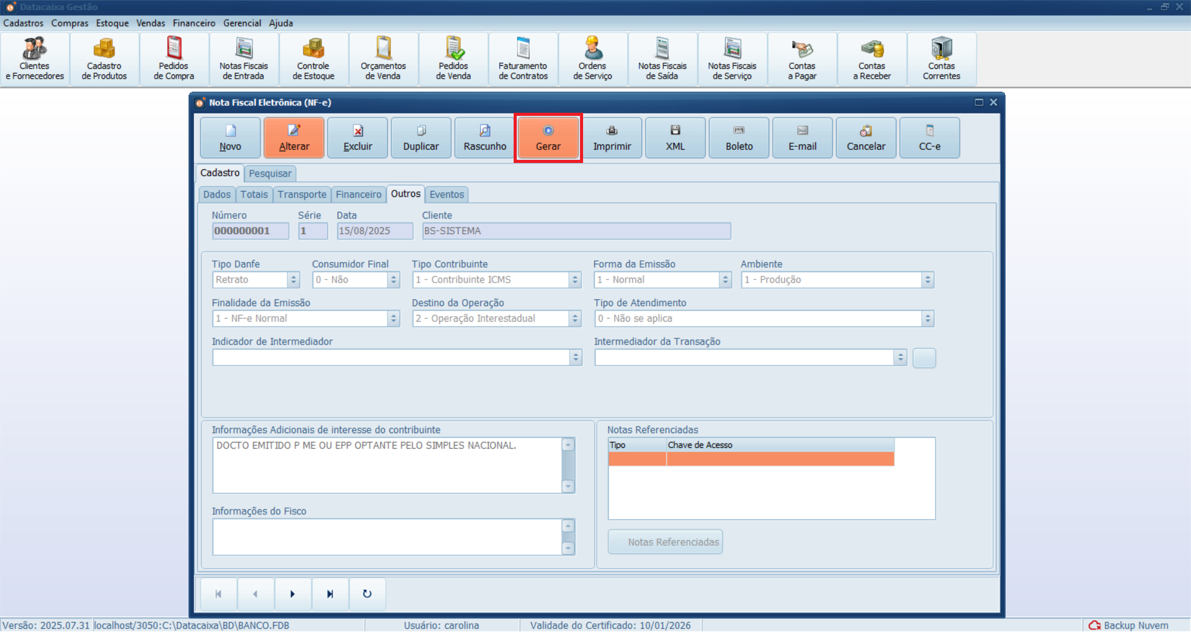Open Clientes e Fornecedores from the toolbar
Screen dimensions: 1191x632
(35, 59)
